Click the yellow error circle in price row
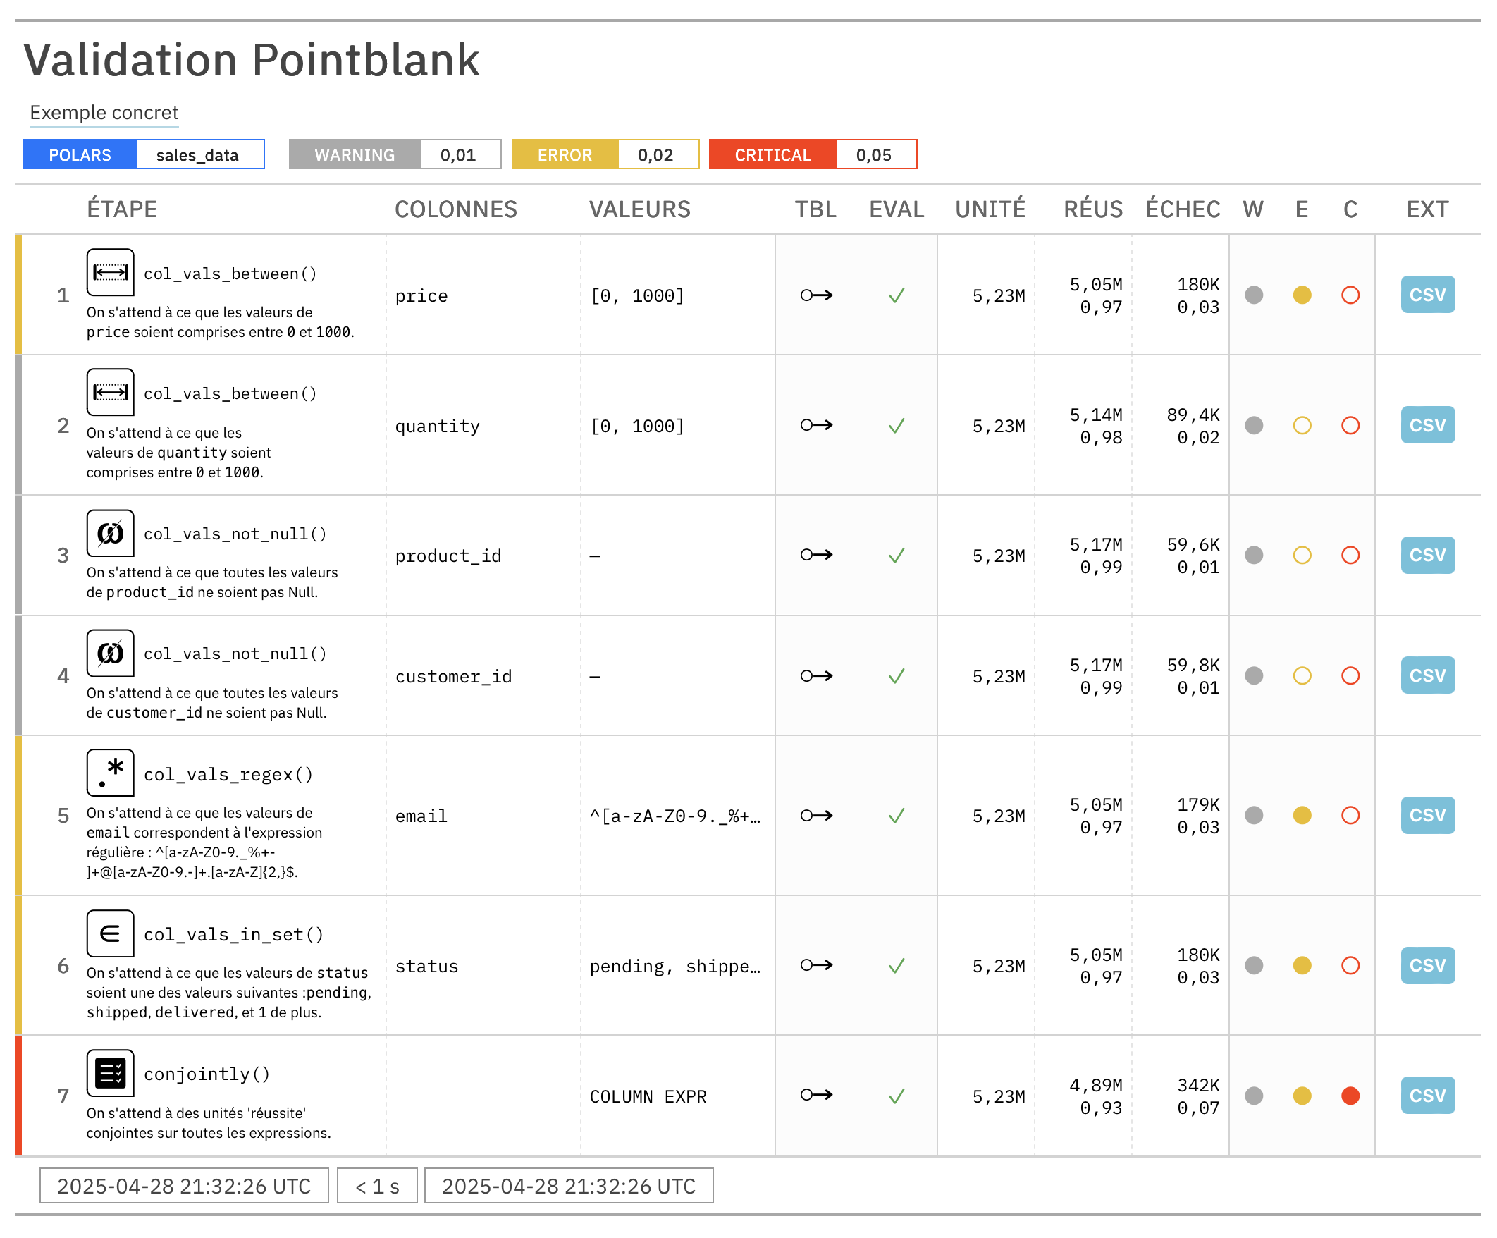Screen dimensions: 1497x1238 click(x=1302, y=295)
